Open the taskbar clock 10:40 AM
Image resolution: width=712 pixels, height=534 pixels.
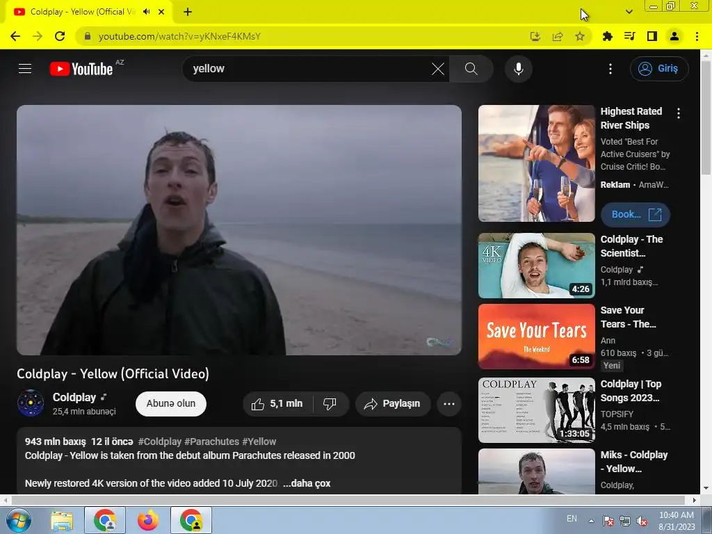(677, 520)
